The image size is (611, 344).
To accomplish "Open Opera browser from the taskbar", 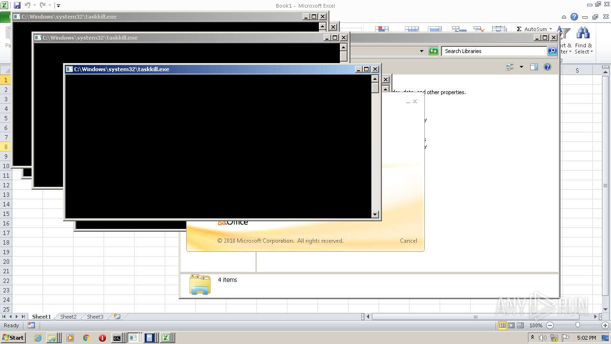I will (102, 338).
